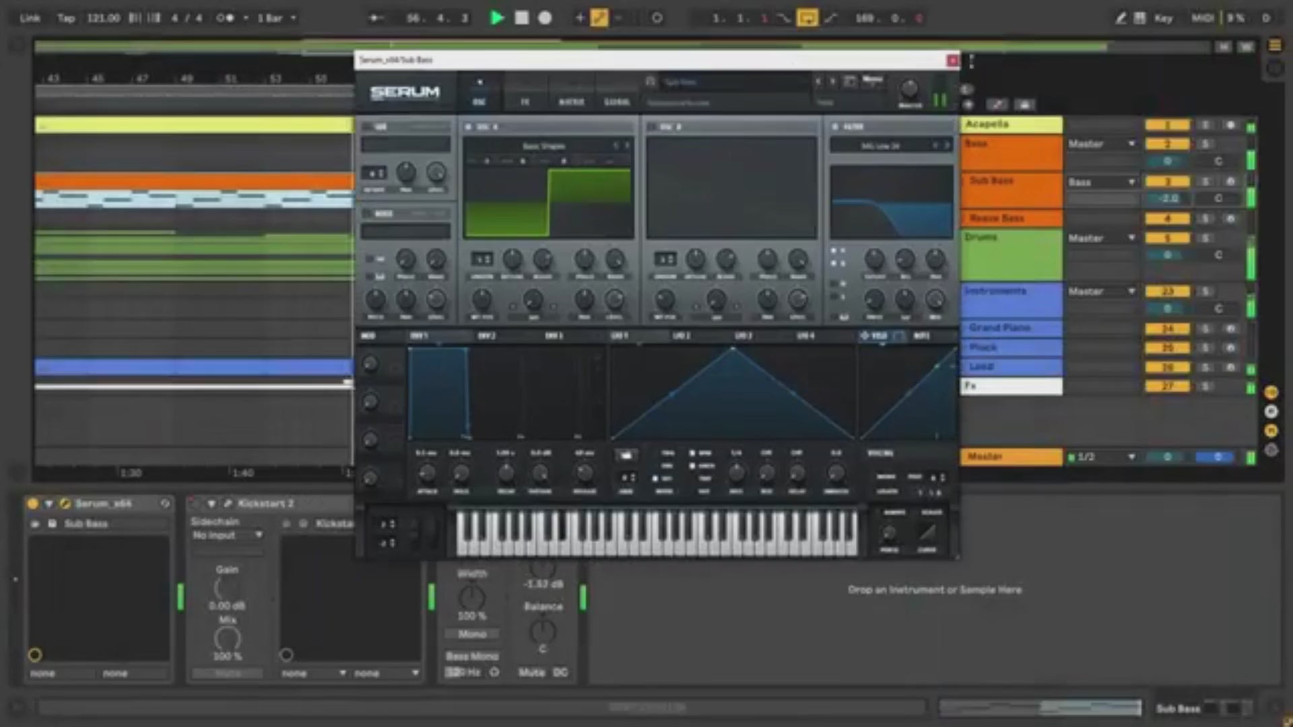The width and height of the screenshot is (1293, 727).
Task: Open the Instruments track's Master output dropdown
Action: tap(1102, 291)
